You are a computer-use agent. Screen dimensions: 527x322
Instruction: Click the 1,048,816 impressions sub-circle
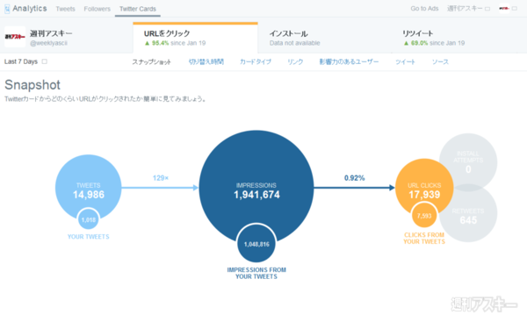pos(256,244)
